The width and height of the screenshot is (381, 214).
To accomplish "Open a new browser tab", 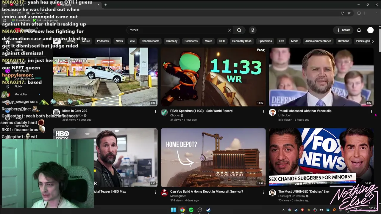I will [105, 4].
